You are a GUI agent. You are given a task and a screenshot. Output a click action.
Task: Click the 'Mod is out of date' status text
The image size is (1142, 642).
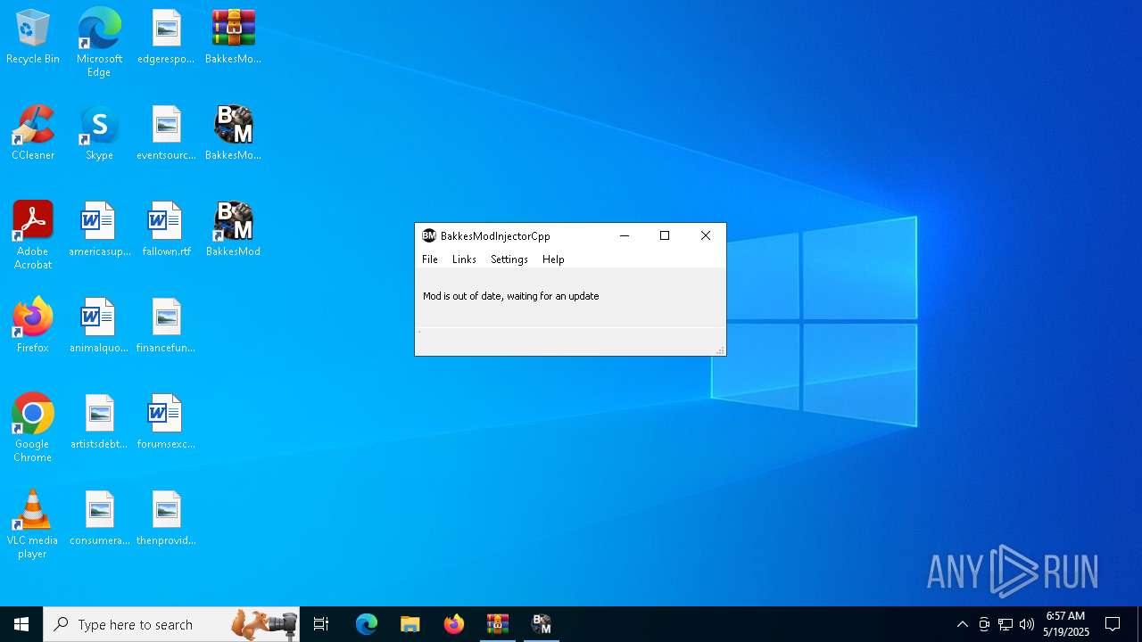[511, 296]
